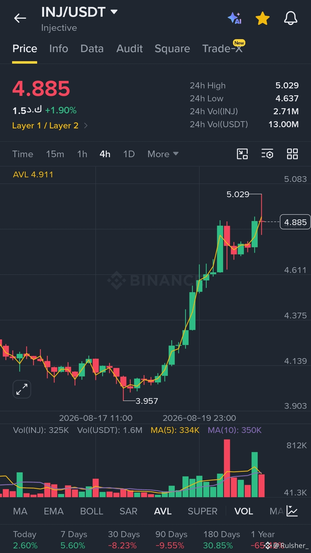
Task: Switch to the Price tab
Action: pyautogui.click(x=25, y=48)
